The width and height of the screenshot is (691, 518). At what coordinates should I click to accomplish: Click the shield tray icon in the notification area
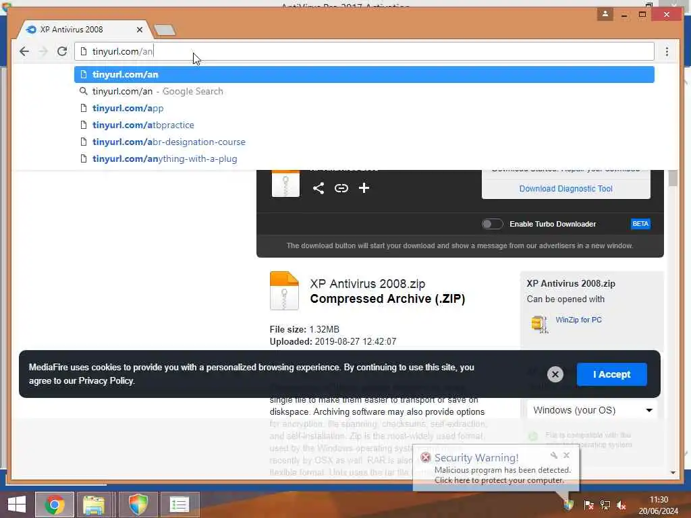(569, 505)
